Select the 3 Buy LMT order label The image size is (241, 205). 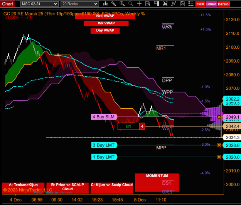point(104,145)
